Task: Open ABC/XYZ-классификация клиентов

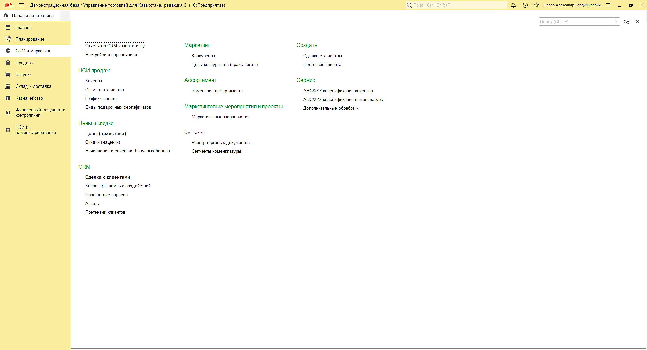Action: coord(338,91)
